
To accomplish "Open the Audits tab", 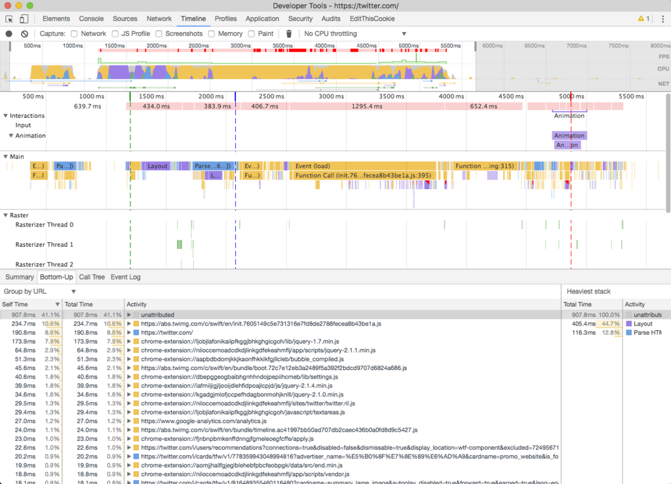I will [331, 19].
